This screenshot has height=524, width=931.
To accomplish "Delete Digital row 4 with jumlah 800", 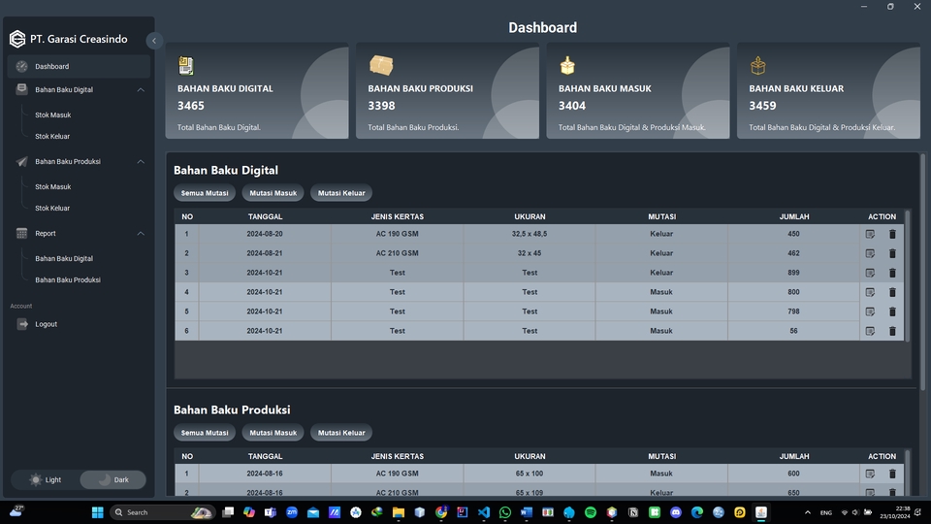I will (892, 292).
